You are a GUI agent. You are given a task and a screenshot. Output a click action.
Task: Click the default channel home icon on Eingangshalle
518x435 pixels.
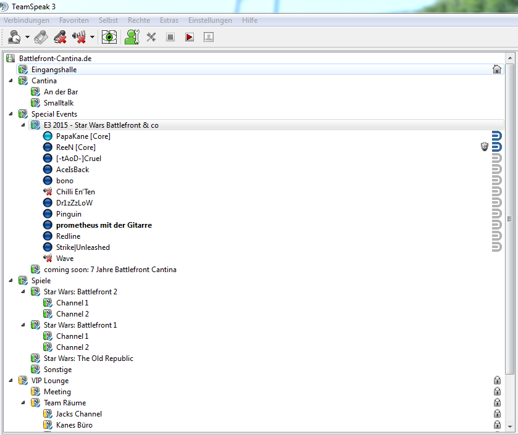[x=497, y=69]
